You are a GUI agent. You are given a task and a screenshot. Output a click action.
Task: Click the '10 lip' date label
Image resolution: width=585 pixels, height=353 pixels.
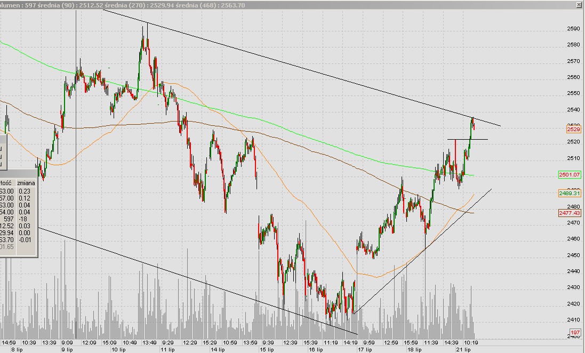point(118,350)
